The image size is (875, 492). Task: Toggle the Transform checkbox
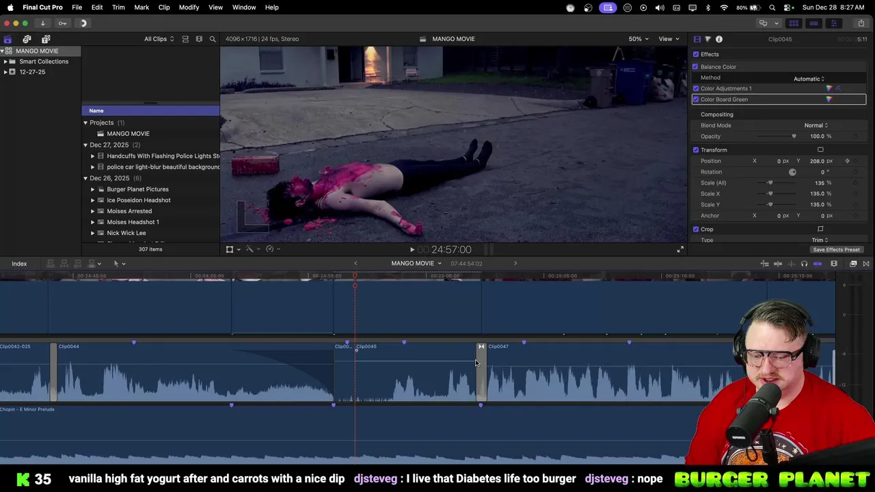click(x=696, y=150)
